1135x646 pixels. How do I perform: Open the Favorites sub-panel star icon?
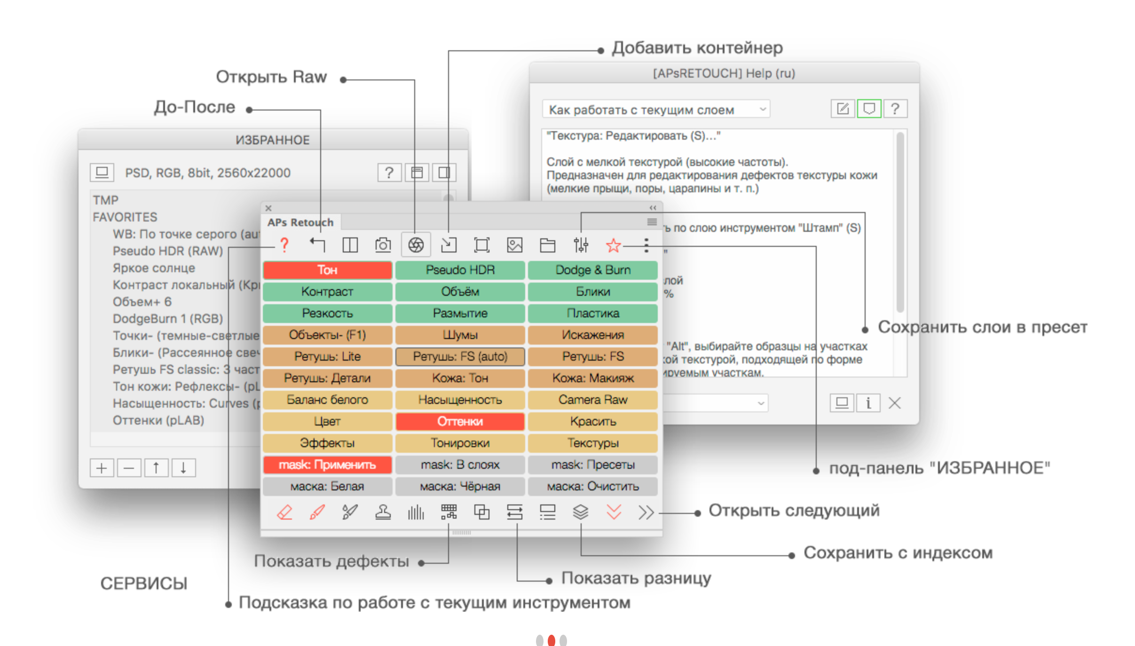click(613, 245)
